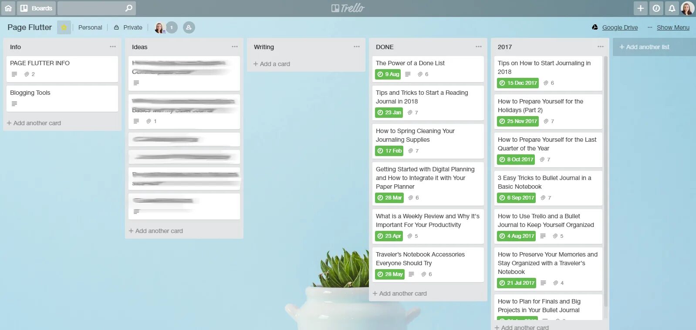Click the Trello logo in header
The width and height of the screenshot is (696, 330).
[x=348, y=8]
